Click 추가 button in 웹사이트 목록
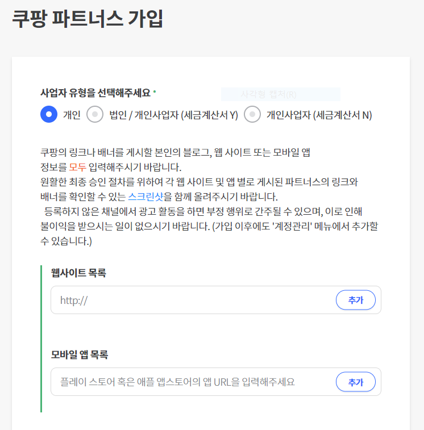Viewport: 424px width, 430px height. [356, 300]
